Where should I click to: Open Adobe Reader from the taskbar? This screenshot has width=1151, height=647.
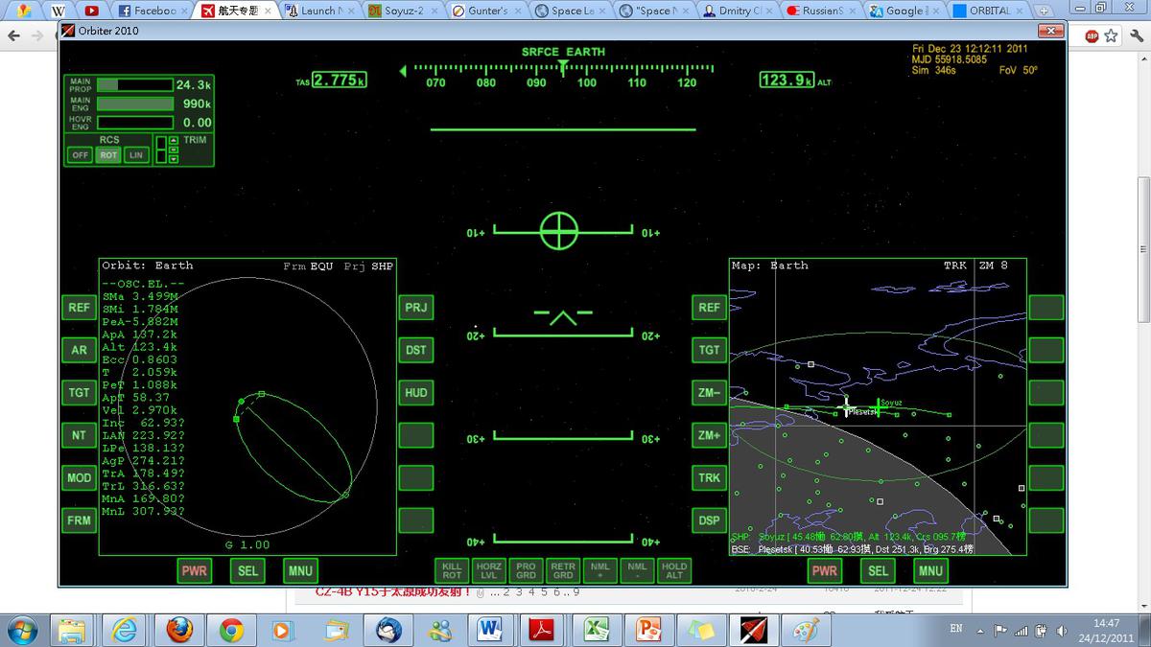[x=542, y=629]
